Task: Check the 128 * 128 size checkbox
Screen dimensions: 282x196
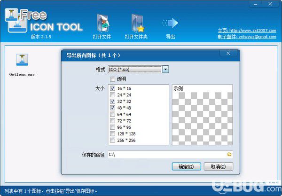Action: point(113,133)
